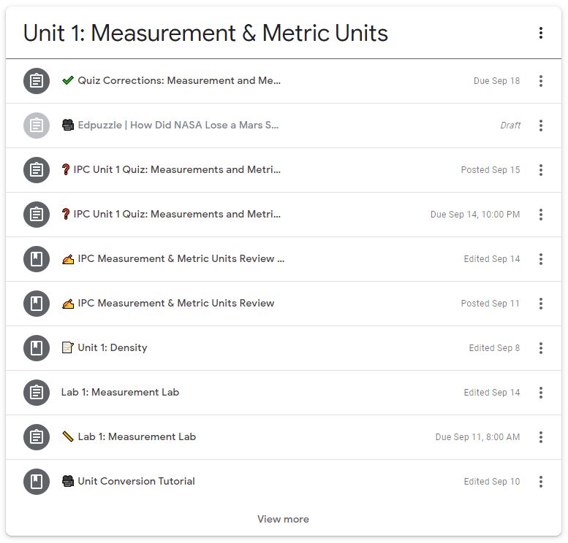Open options for the Measurement Lab edited Sep 14
Viewport: 568px width, 543px height.
(540, 393)
